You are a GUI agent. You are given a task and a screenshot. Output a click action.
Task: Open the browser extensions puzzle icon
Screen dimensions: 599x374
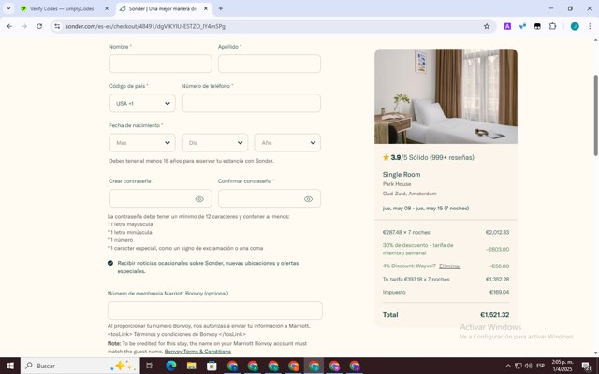pos(552,26)
